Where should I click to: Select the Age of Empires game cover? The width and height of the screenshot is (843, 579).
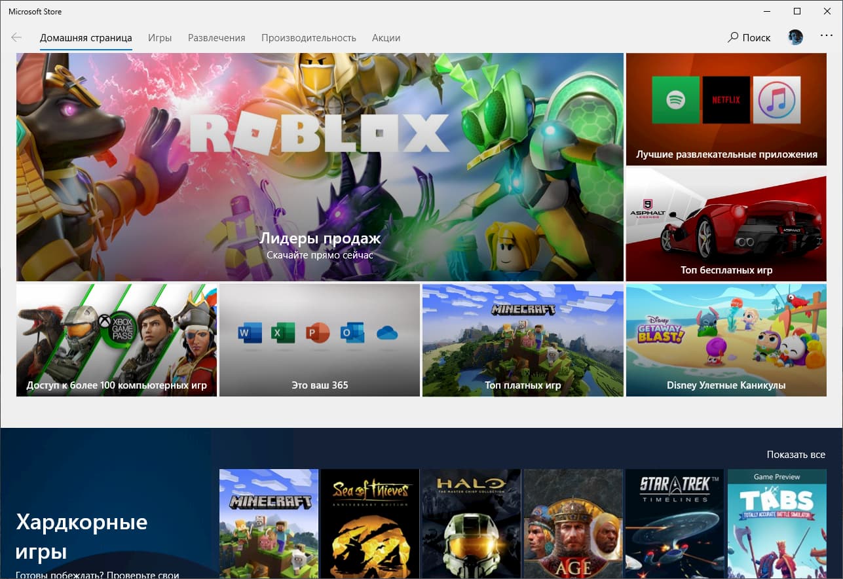pos(573,523)
